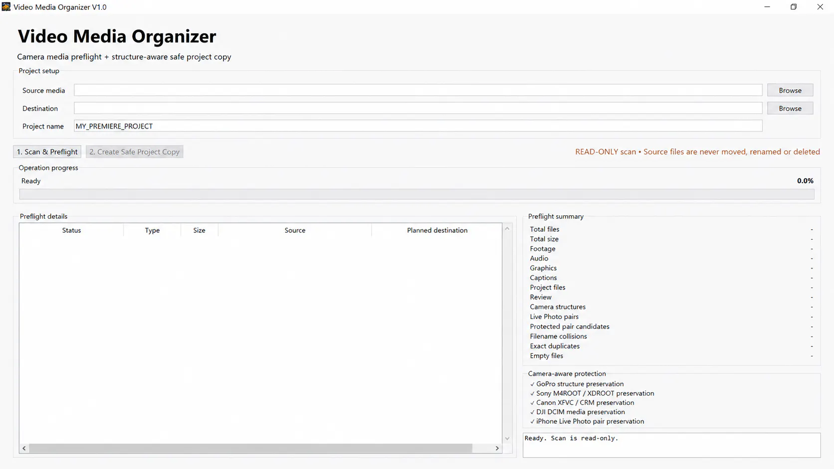Select the 'Audio' summary row
This screenshot has width=834, height=469.
tap(671, 258)
